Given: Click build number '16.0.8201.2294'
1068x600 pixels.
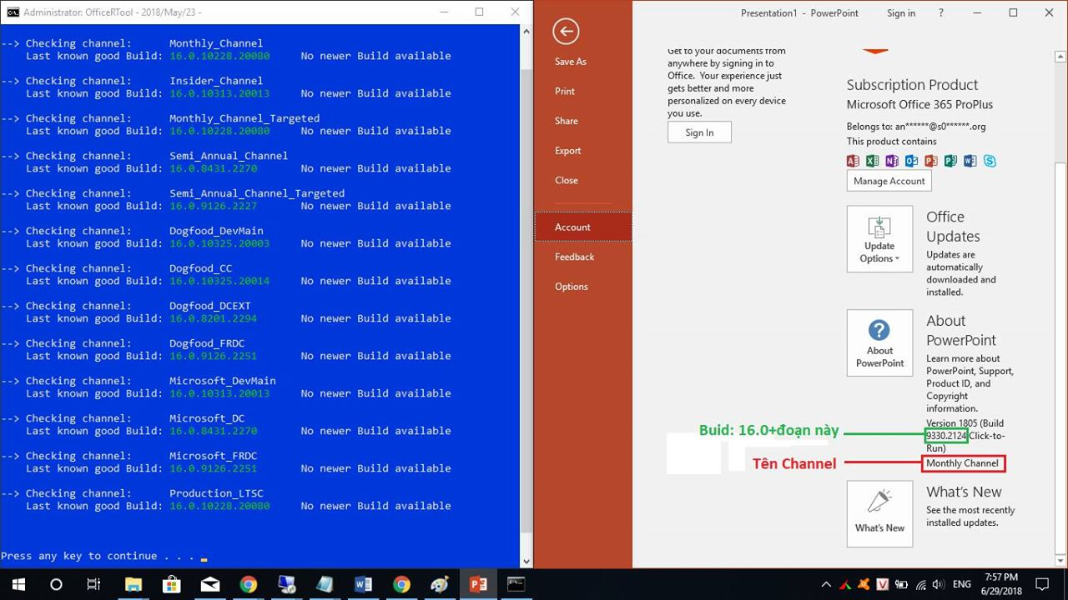Looking at the screenshot, I should (x=213, y=318).
